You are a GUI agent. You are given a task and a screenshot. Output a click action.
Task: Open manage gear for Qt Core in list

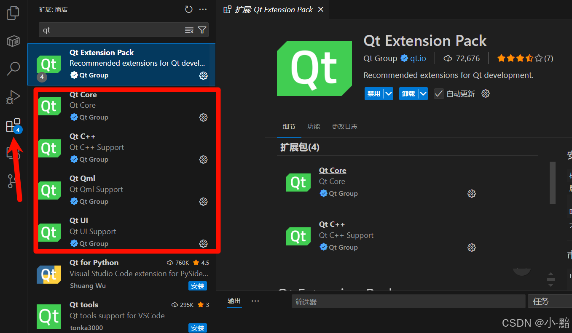(203, 117)
